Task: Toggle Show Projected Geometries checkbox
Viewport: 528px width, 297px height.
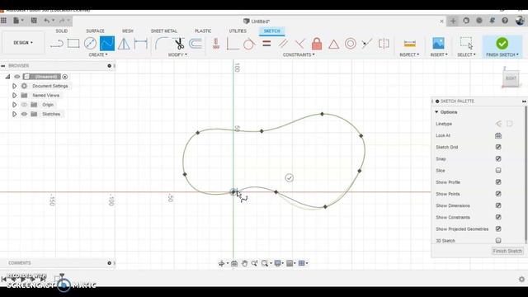Action: coord(498,229)
